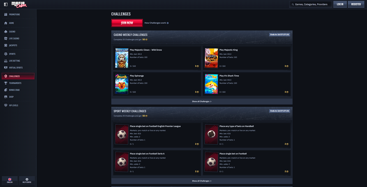Click the Live Casino cards icon
367x187 pixels.
pos(6,38)
